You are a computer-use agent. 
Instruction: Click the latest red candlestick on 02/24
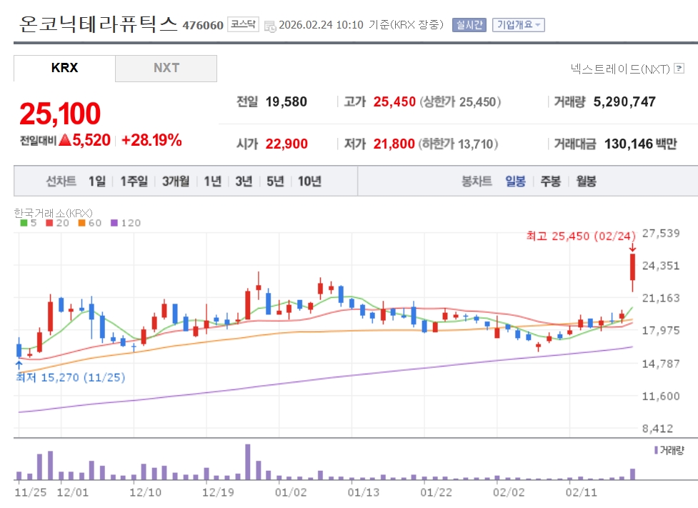pos(632,267)
